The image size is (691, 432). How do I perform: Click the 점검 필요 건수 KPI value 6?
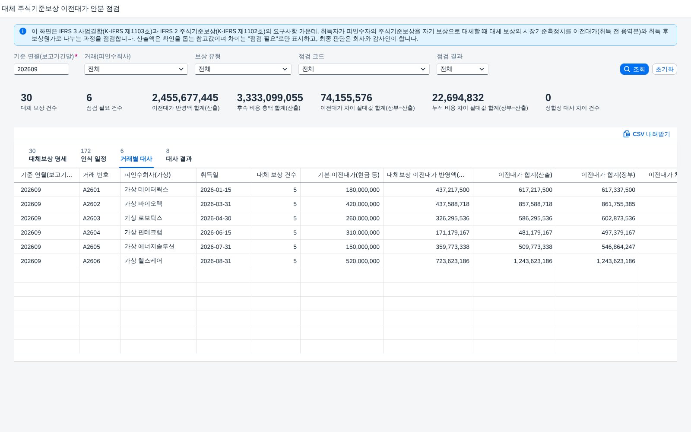pos(89,98)
